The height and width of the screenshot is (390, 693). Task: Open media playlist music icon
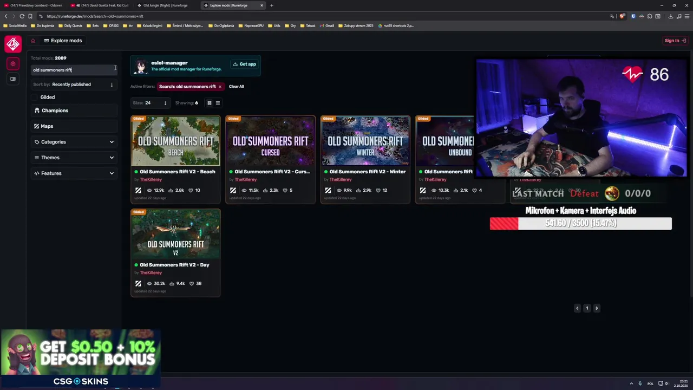point(678,16)
